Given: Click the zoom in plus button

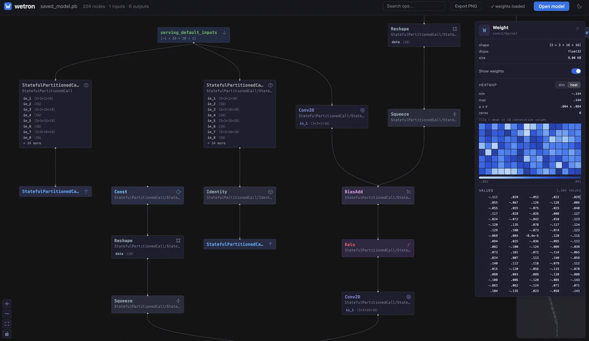Looking at the screenshot, I should 7,304.
